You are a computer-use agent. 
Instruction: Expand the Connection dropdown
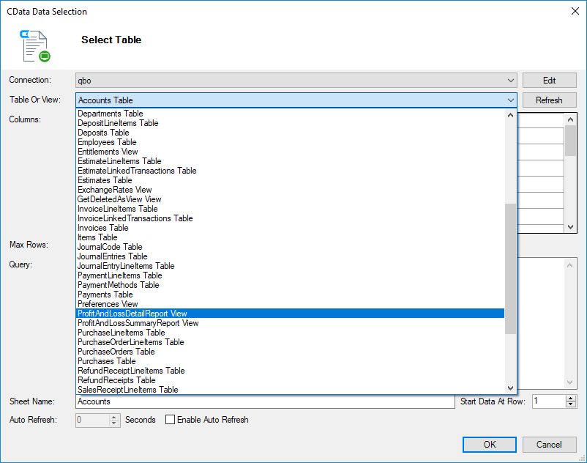pyautogui.click(x=510, y=81)
